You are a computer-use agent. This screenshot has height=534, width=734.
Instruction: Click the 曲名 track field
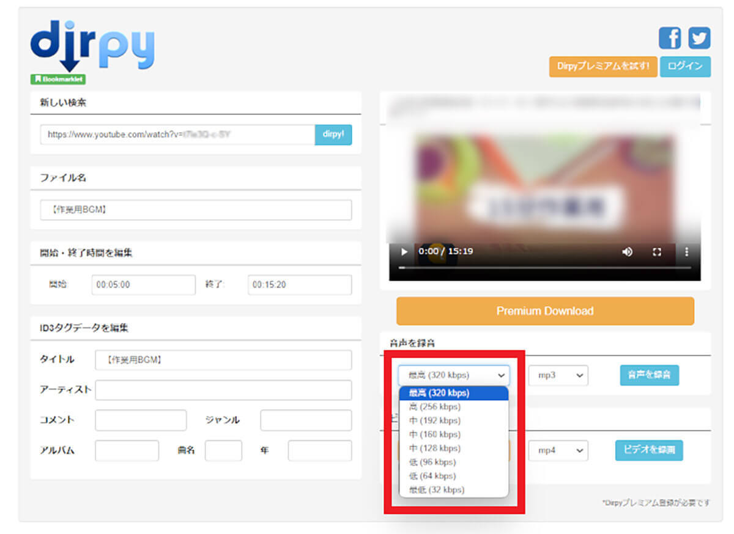(223, 451)
